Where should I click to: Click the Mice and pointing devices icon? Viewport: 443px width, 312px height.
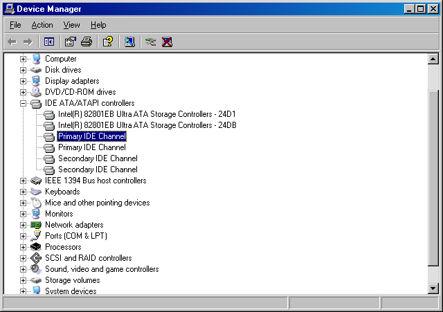point(36,203)
